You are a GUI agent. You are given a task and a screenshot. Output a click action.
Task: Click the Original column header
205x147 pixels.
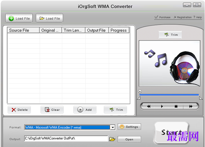tap(50, 30)
